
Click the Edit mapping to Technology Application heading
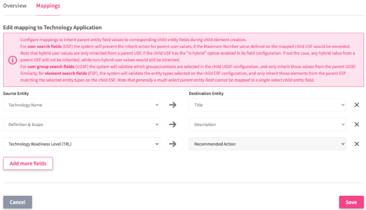52,27
